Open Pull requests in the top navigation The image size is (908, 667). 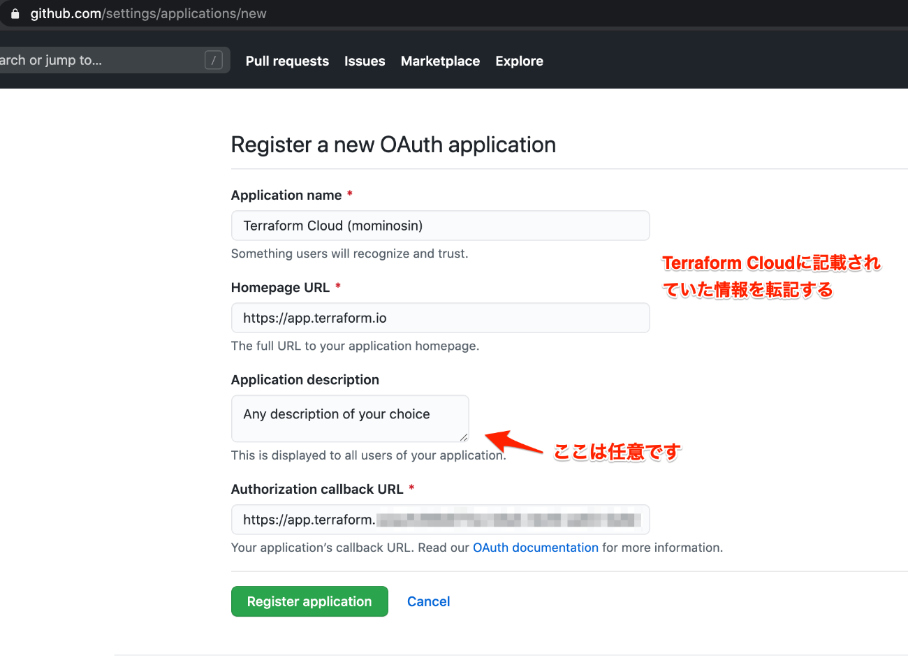tap(287, 61)
